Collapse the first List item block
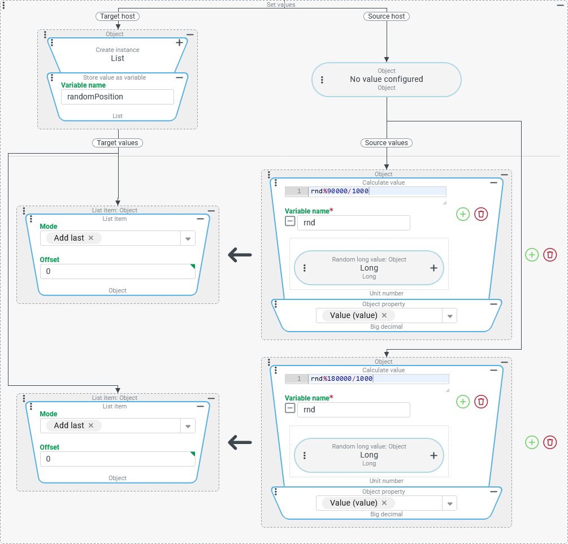The height and width of the screenshot is (544, 568). (200, 219)
